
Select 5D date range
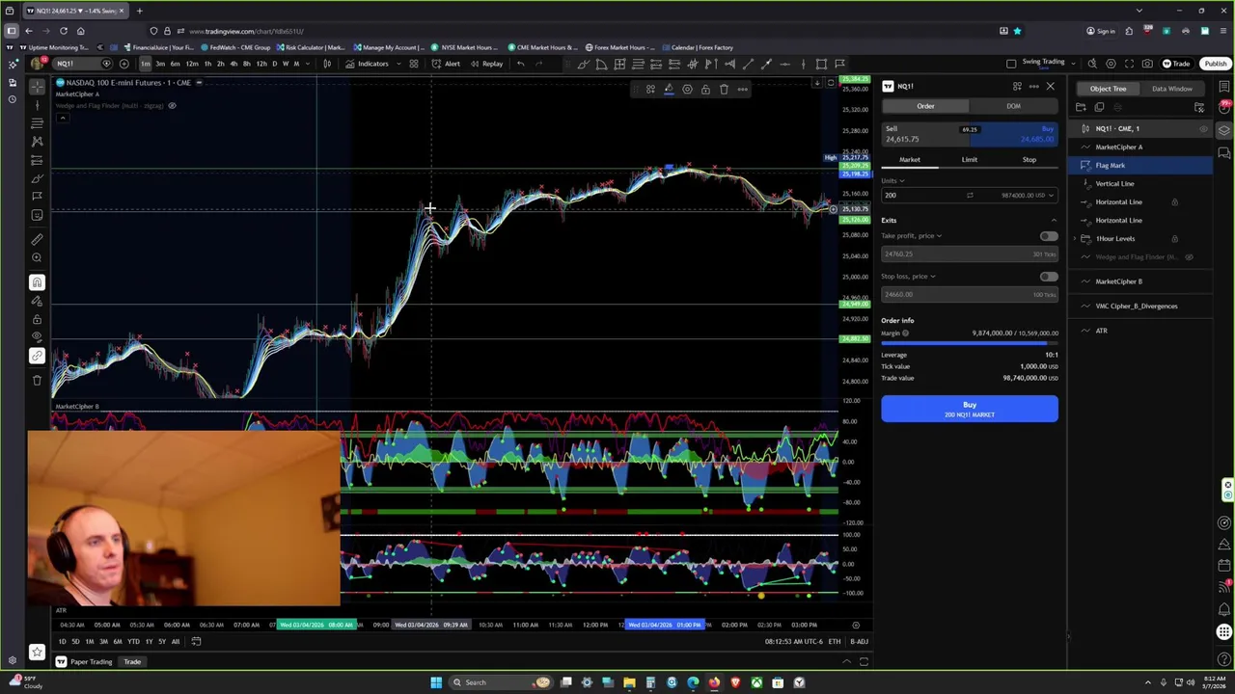click(75, 642)
